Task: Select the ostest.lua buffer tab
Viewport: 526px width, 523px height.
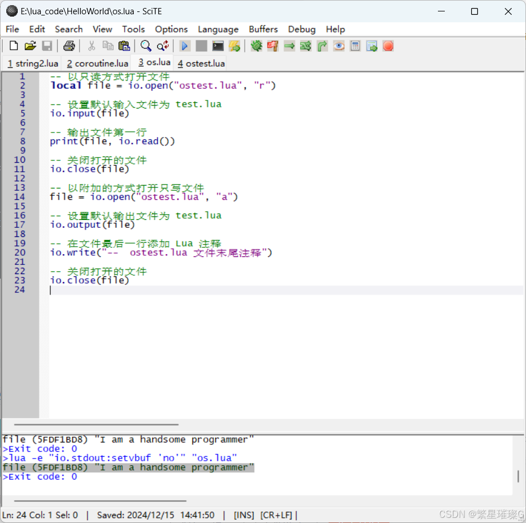Action: (200, 63)
